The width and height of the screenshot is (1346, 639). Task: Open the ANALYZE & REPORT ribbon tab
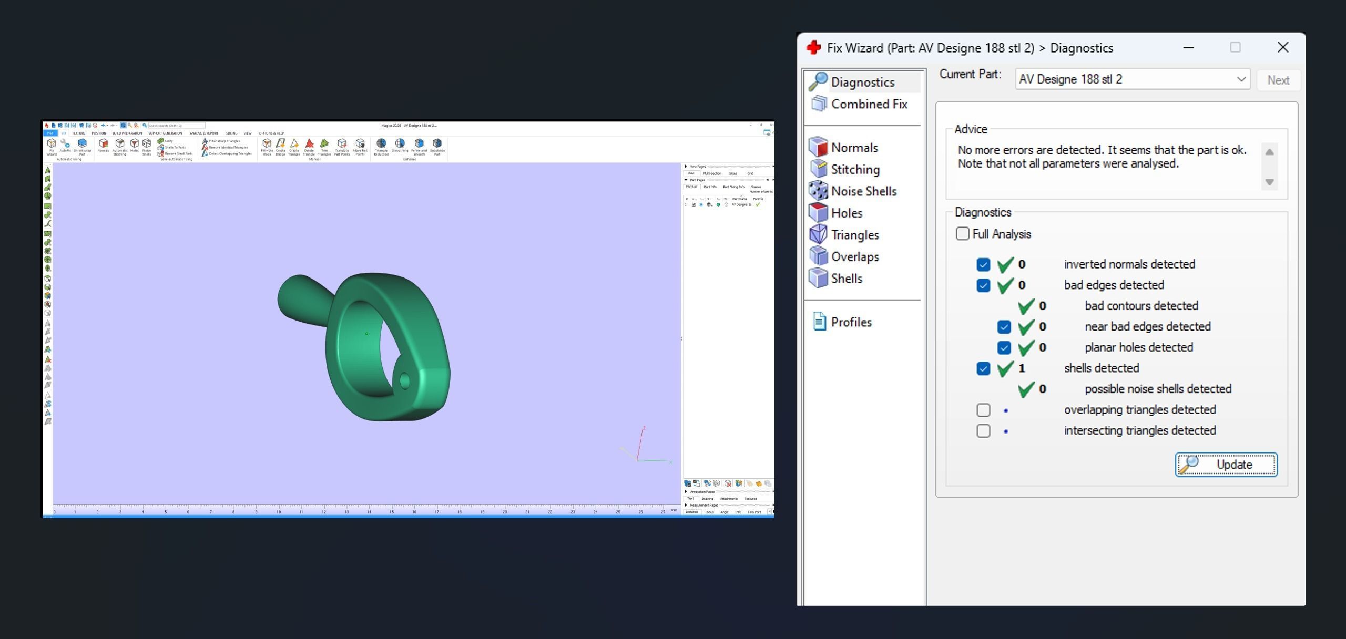[x=204, y=133]
